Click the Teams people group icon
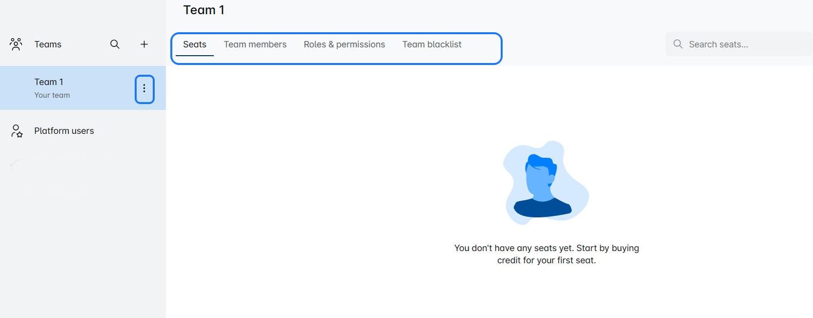This screenshot has width=813, height=318. pos(16,44)
